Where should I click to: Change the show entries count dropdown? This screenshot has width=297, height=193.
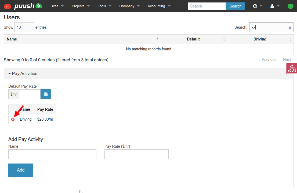point(24,27)
